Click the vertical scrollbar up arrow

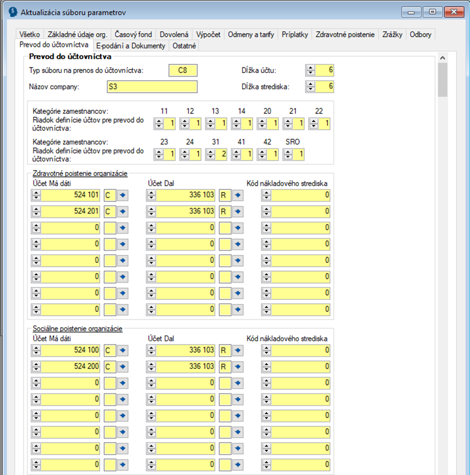click(x=443, y=58)
